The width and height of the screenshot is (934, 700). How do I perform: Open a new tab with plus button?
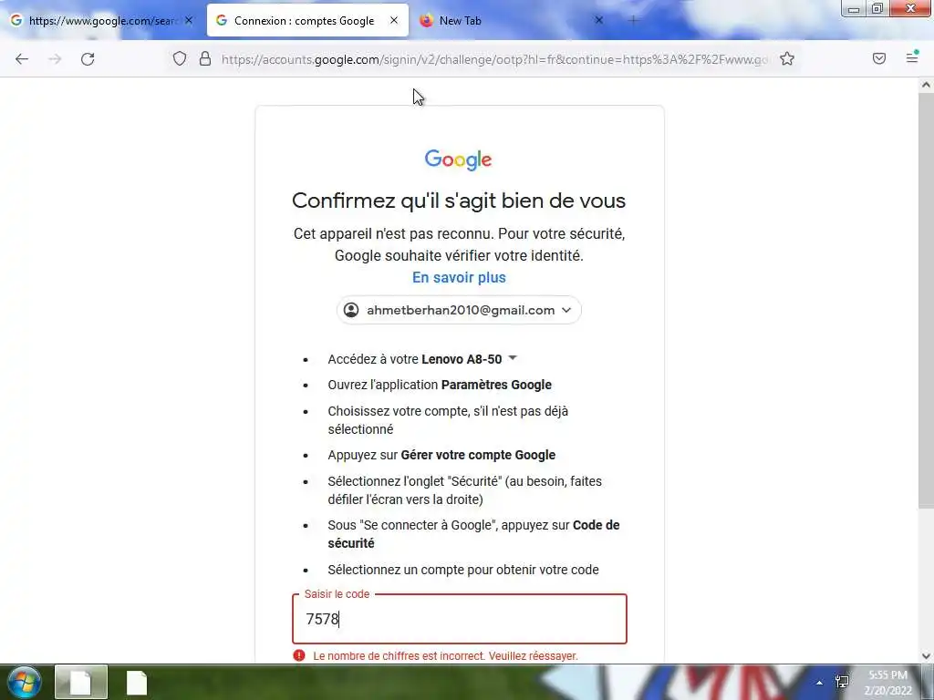633,21
